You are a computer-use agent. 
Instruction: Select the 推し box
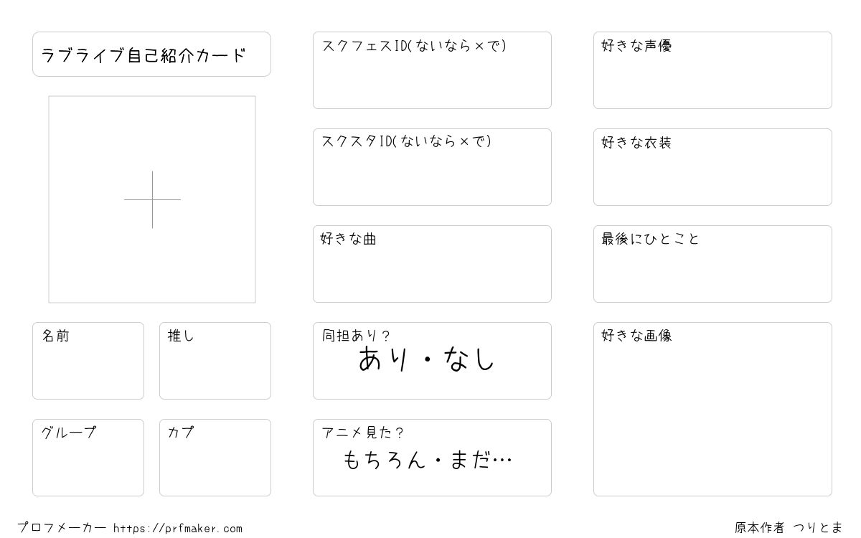[215, 361]
